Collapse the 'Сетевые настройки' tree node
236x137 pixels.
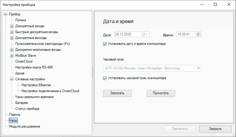pyautogui.click(x=12, y=79)
